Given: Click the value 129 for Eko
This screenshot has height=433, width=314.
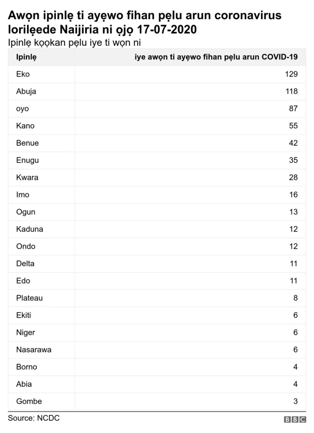Looking at the screenshot, I should pyautogui.click(x=291, y=74).
